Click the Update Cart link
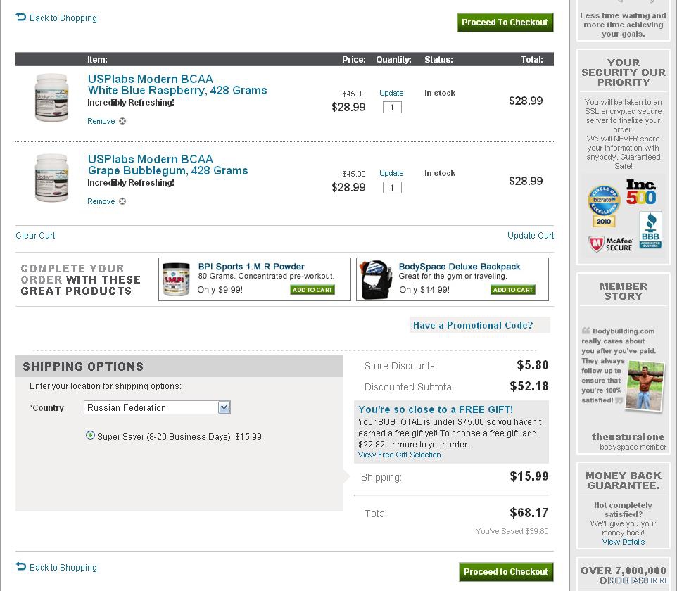Screen dimensions: 677x591 (530, 236)
